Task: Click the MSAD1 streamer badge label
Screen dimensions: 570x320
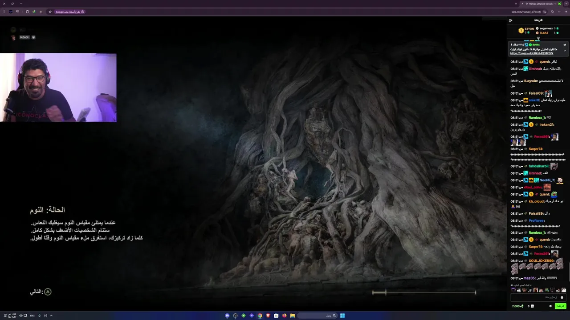Action: tap(24, 37)
